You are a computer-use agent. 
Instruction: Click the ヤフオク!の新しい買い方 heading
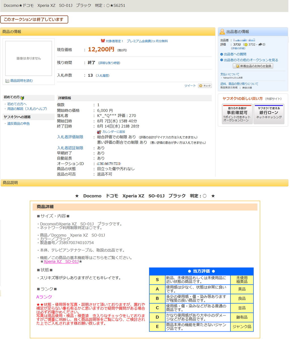(243, 99)
